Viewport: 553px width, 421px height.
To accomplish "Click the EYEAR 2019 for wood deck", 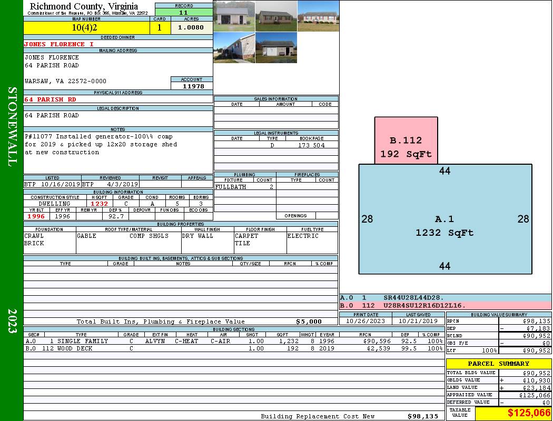I will tap(327, 348).
